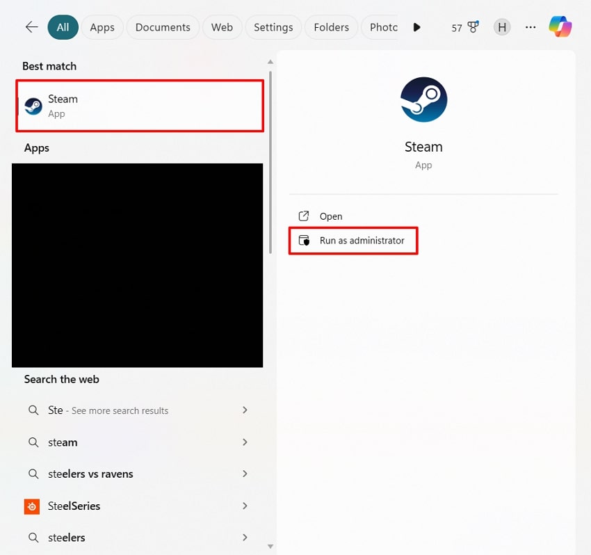Screen dimensions: 591x555
Task: Click the scrollbar up arrow
Action: tap(270, 61)
